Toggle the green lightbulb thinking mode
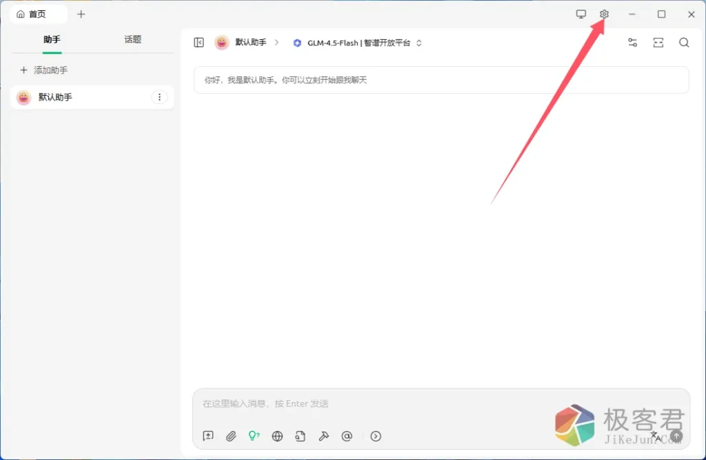 (254, 436)
